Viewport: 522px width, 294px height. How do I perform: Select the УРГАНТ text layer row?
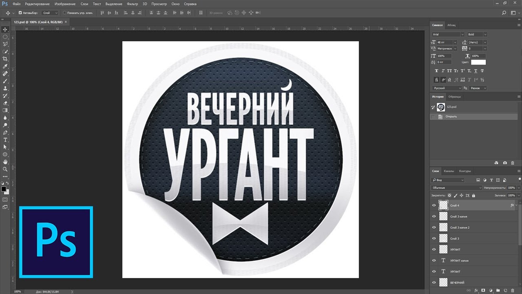tap(474, 272)
